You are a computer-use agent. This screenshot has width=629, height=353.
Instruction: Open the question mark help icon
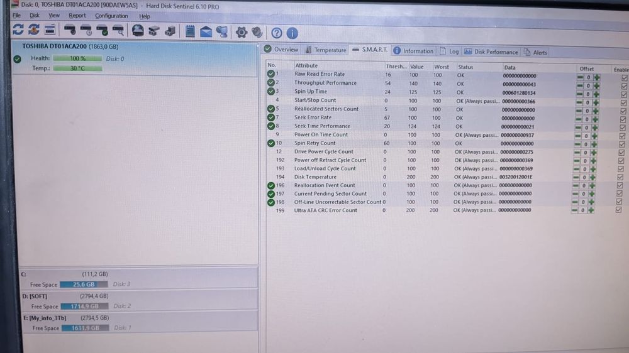pyautogui.click(x=276, y=33)
